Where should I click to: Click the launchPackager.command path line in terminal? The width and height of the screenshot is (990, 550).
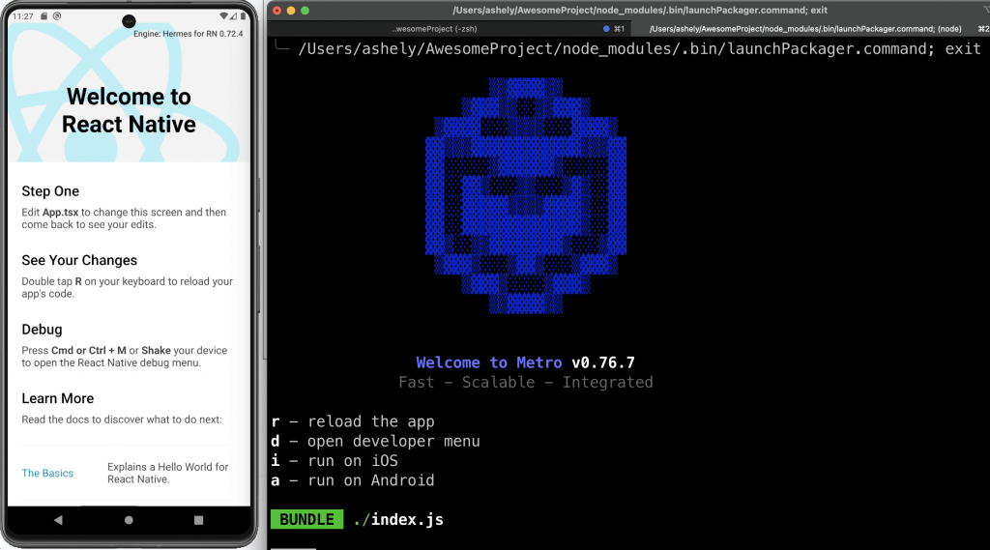[639, 48]
